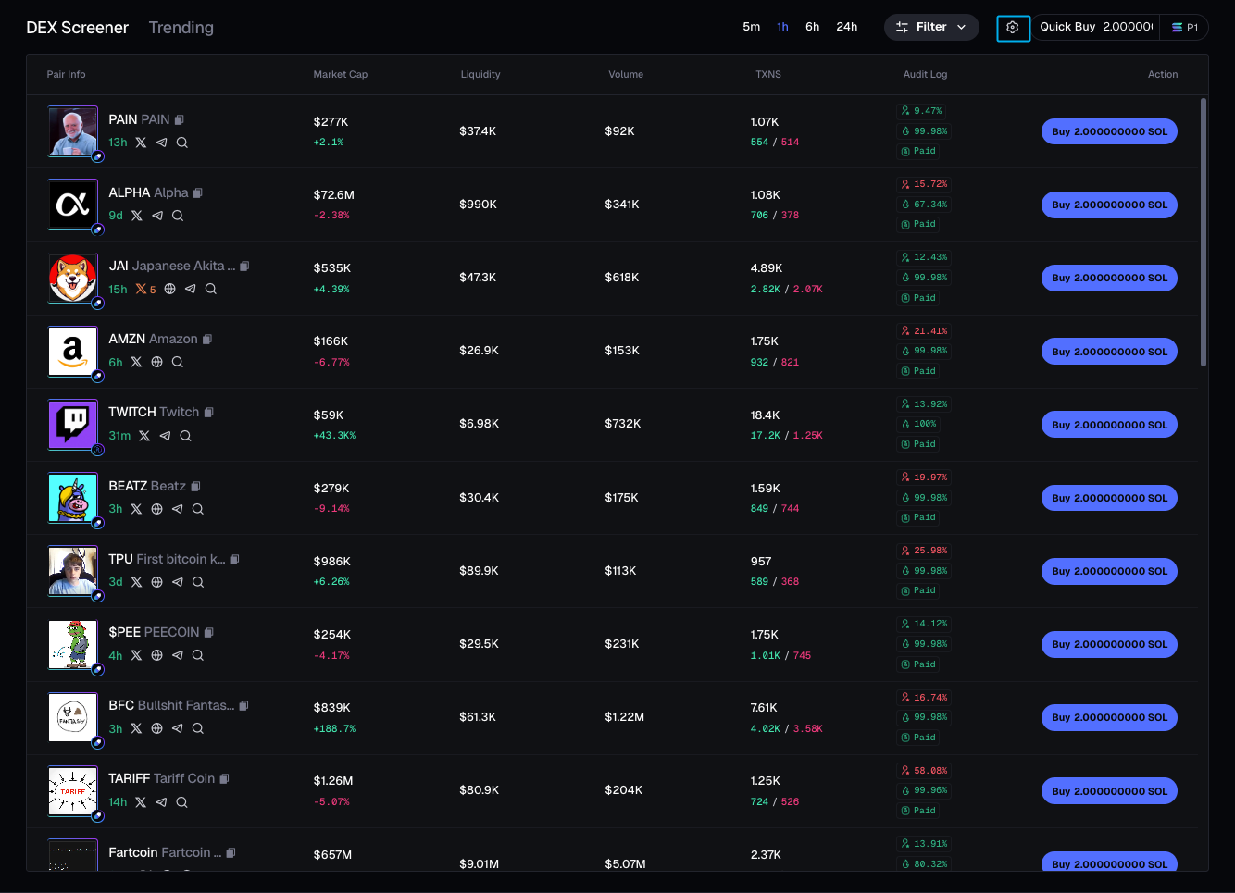The height and width of the screenshot is (893, 1235).
Task: Open Telegram link for TWITCH token
Action: coord(165,436)
